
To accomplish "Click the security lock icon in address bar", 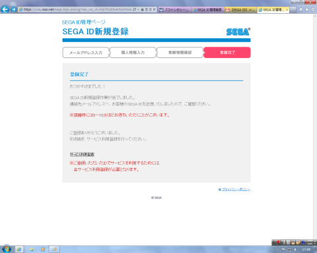I will (x=142, y=9).
